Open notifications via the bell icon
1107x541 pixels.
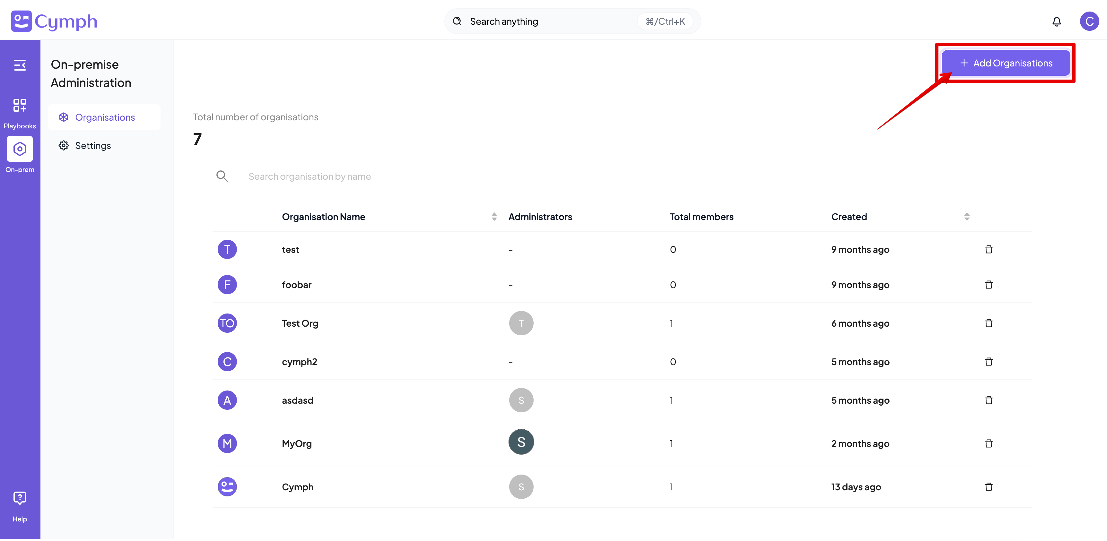tap(1057, 21)
